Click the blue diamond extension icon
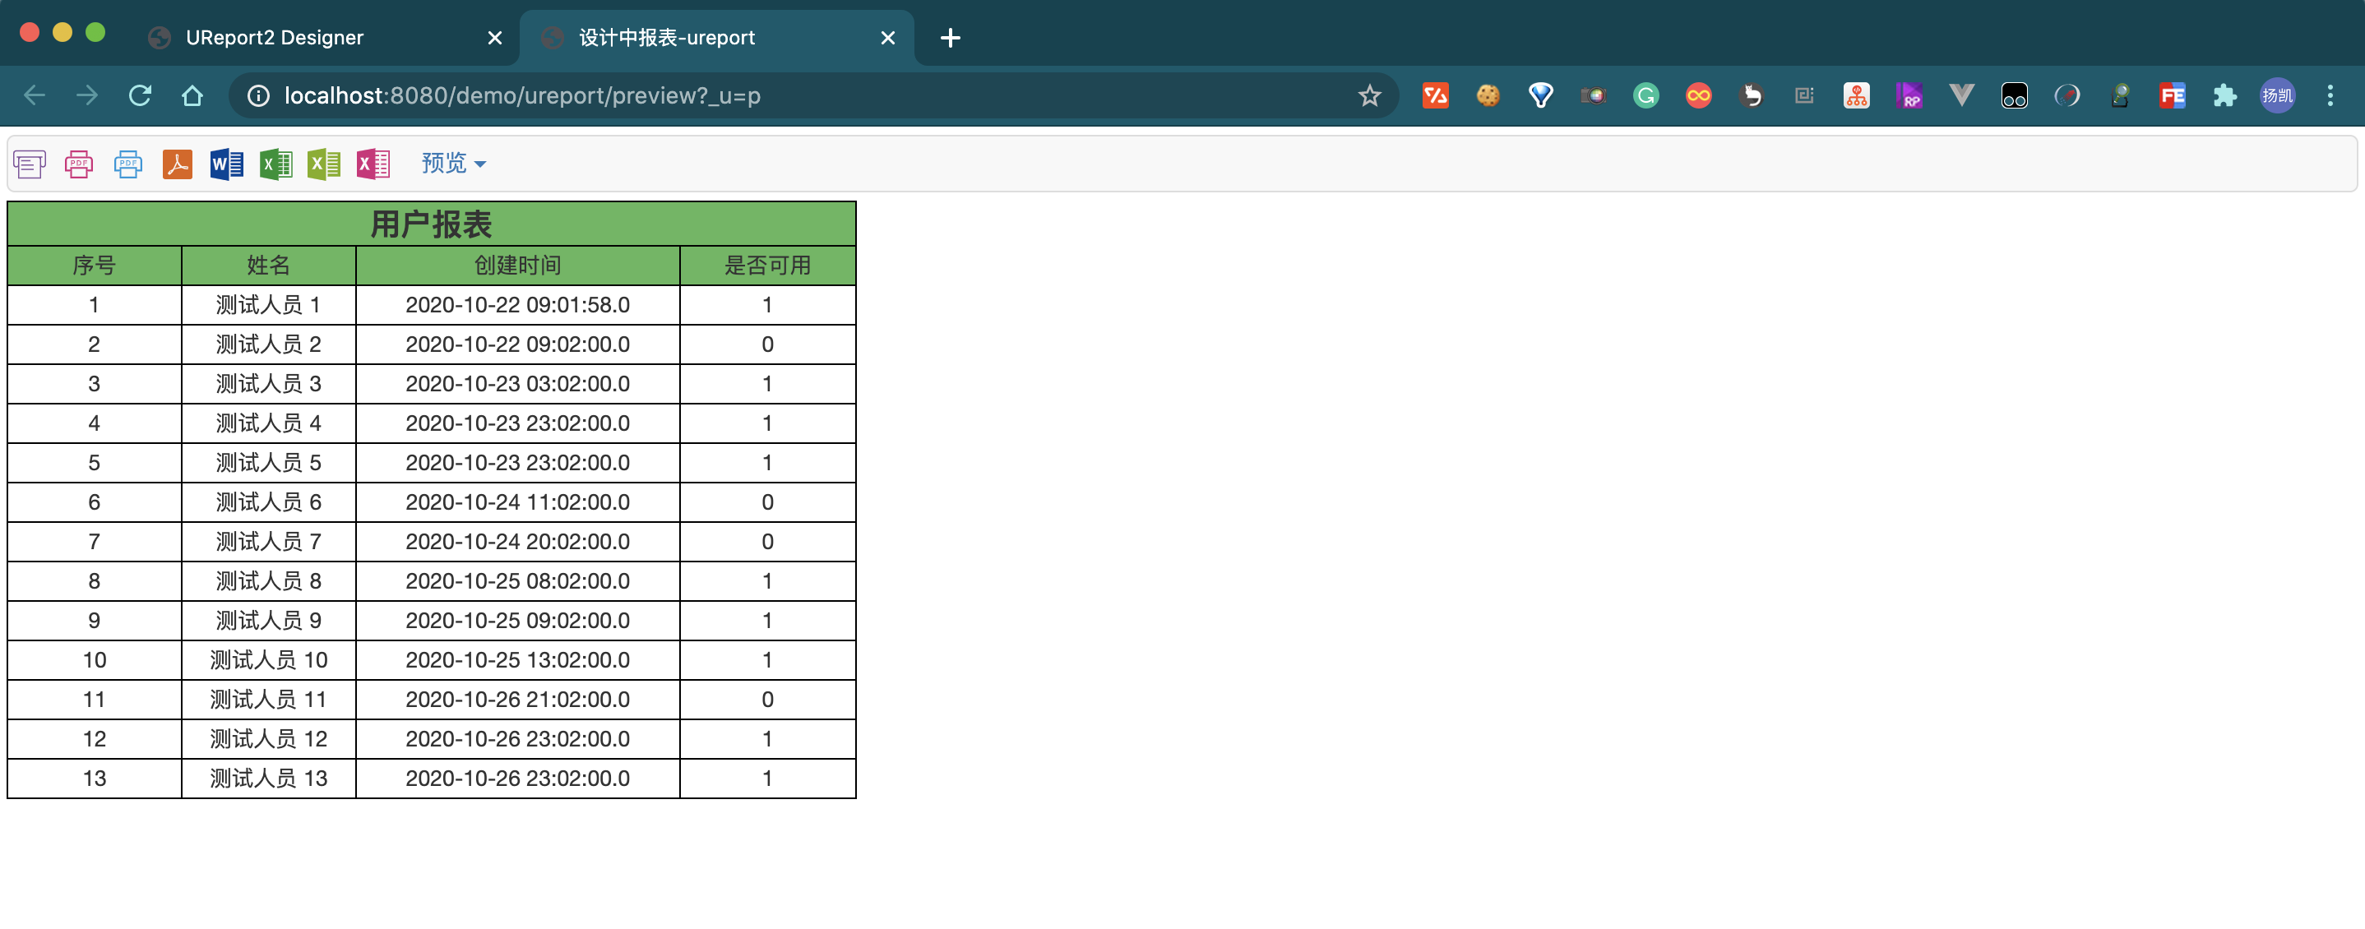 pyautogui.click(x=1540, y=95)
